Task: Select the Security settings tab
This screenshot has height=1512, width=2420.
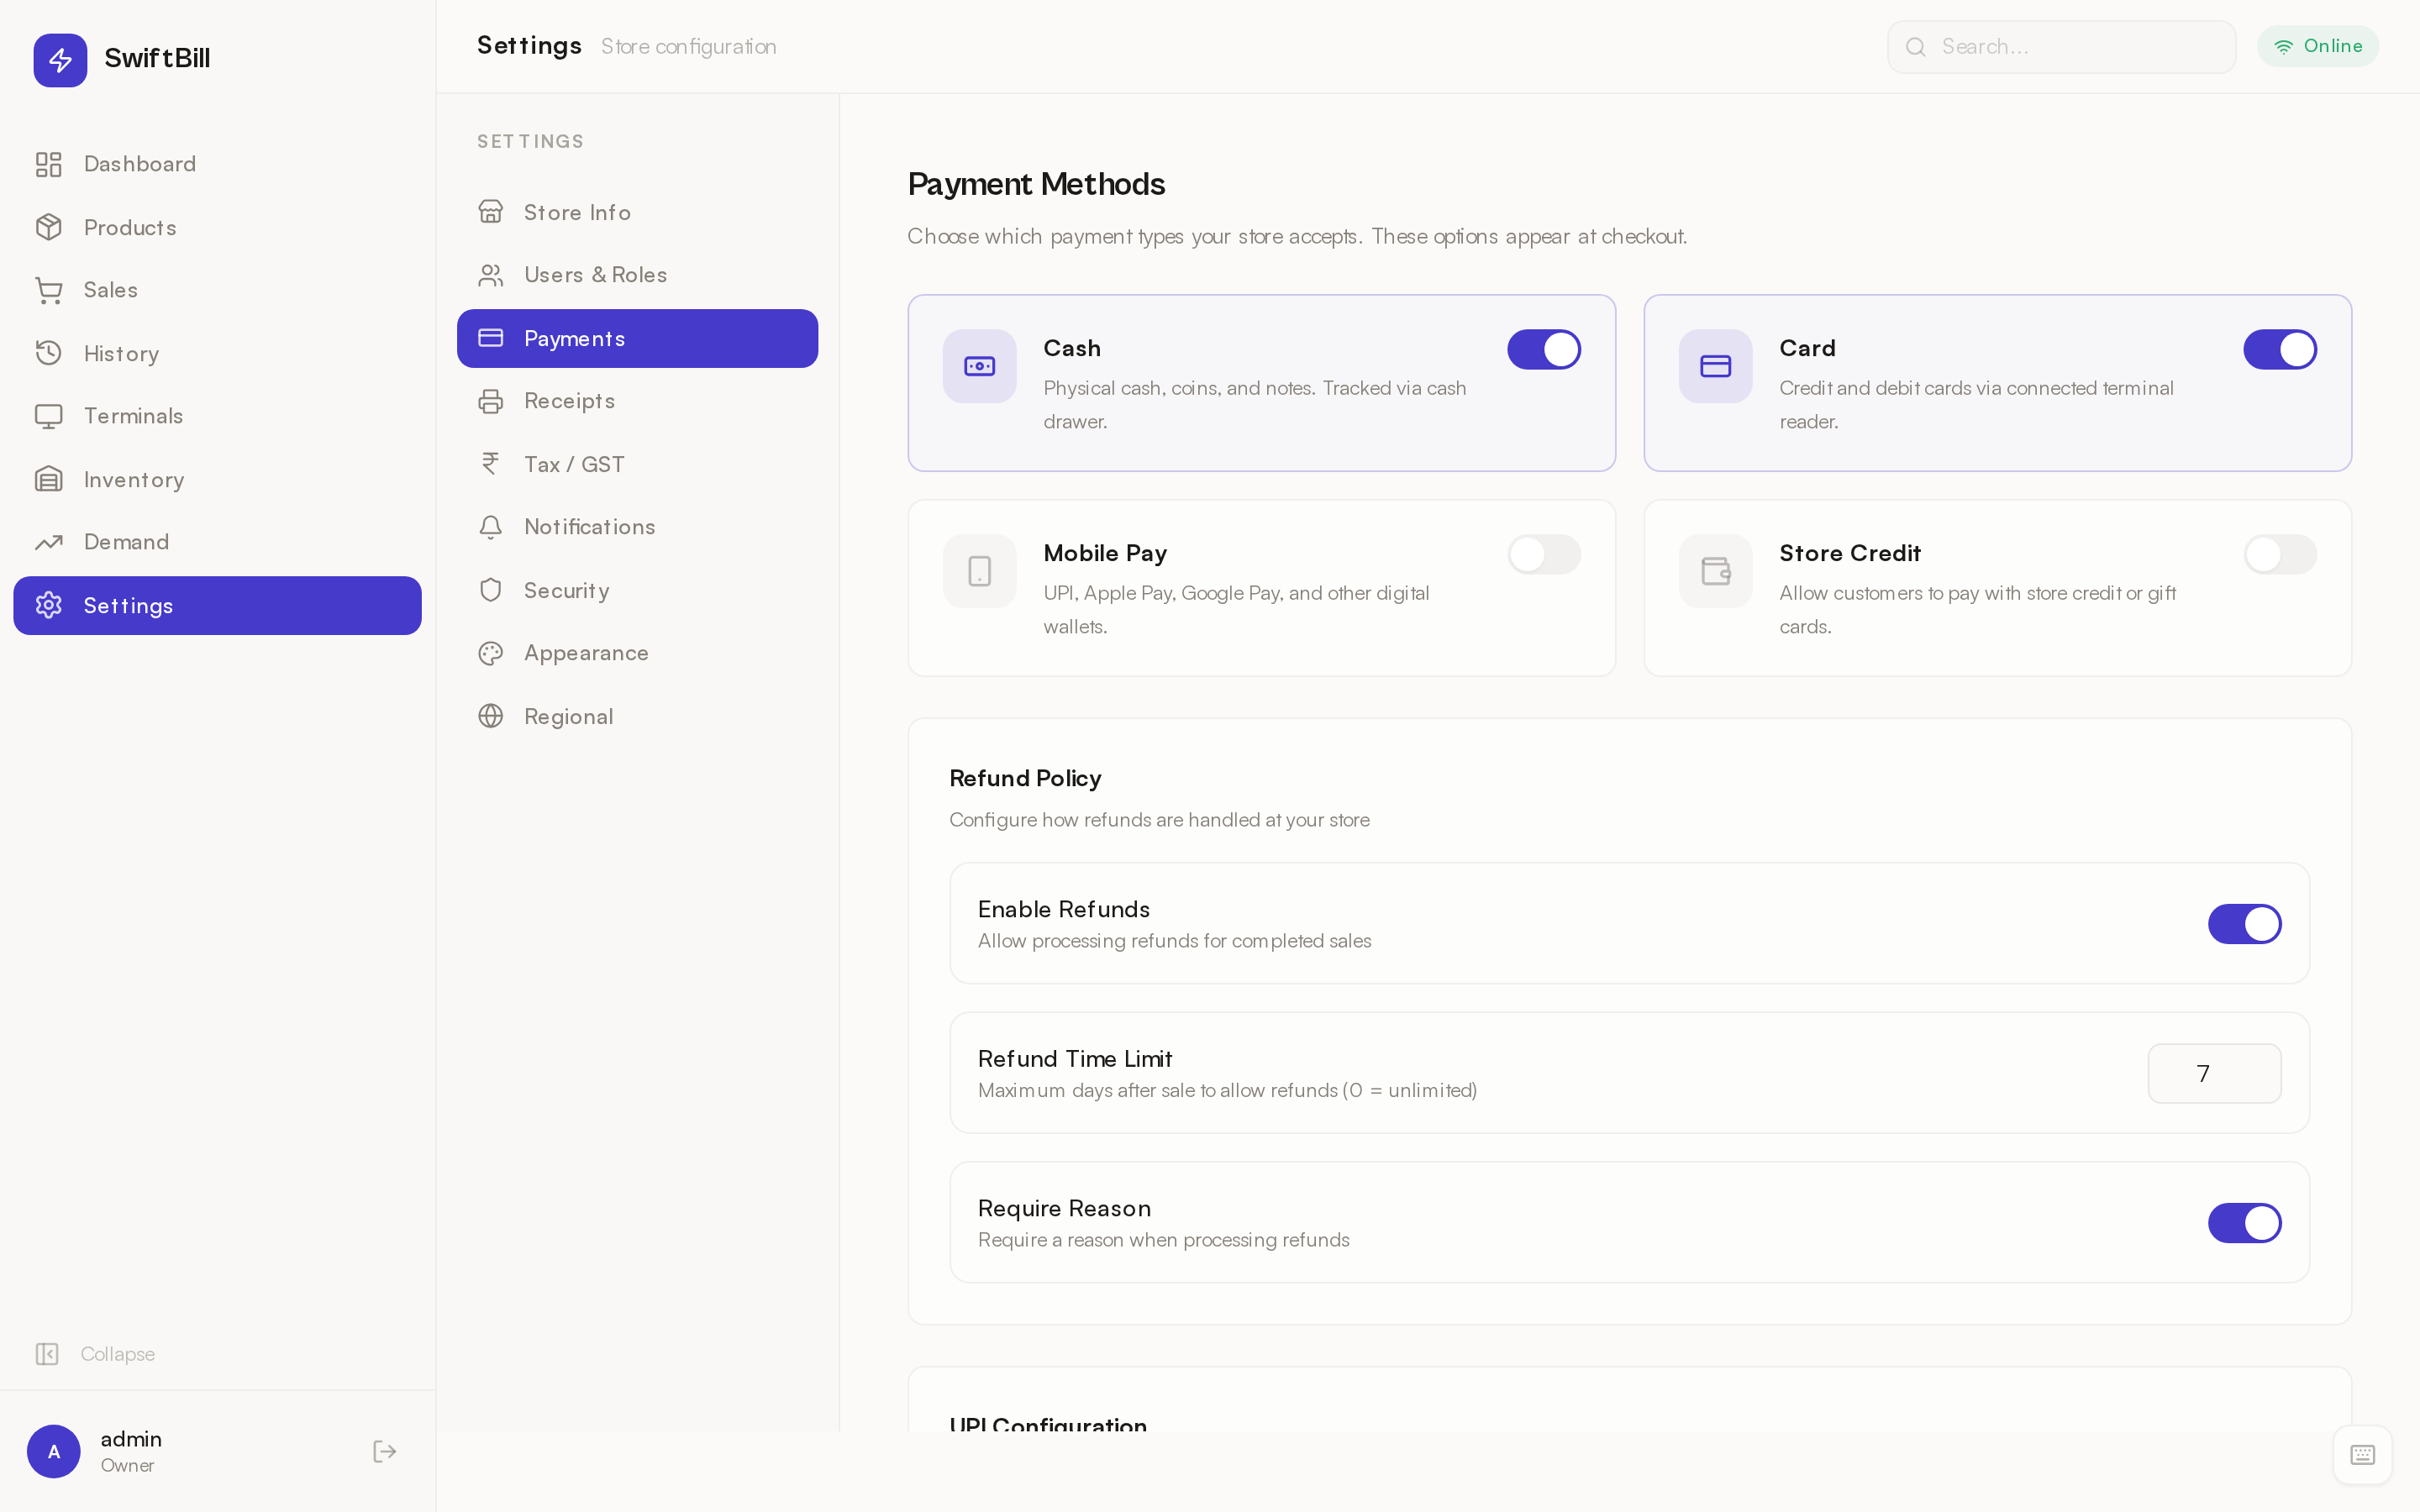Action: [637, 590]
